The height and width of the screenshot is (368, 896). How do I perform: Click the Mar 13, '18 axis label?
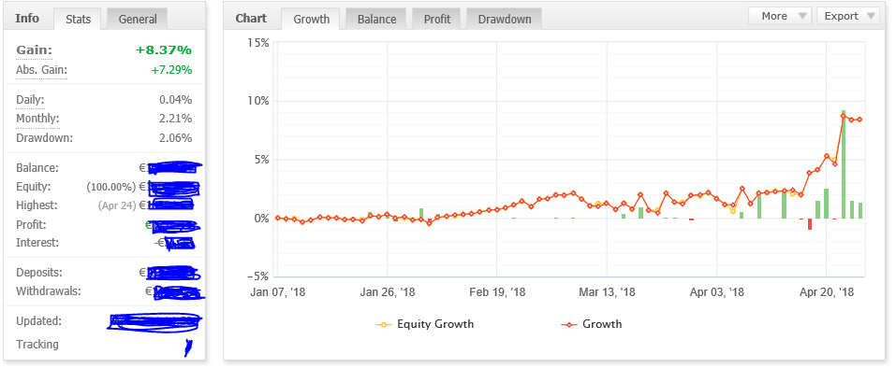coord(607,292)
